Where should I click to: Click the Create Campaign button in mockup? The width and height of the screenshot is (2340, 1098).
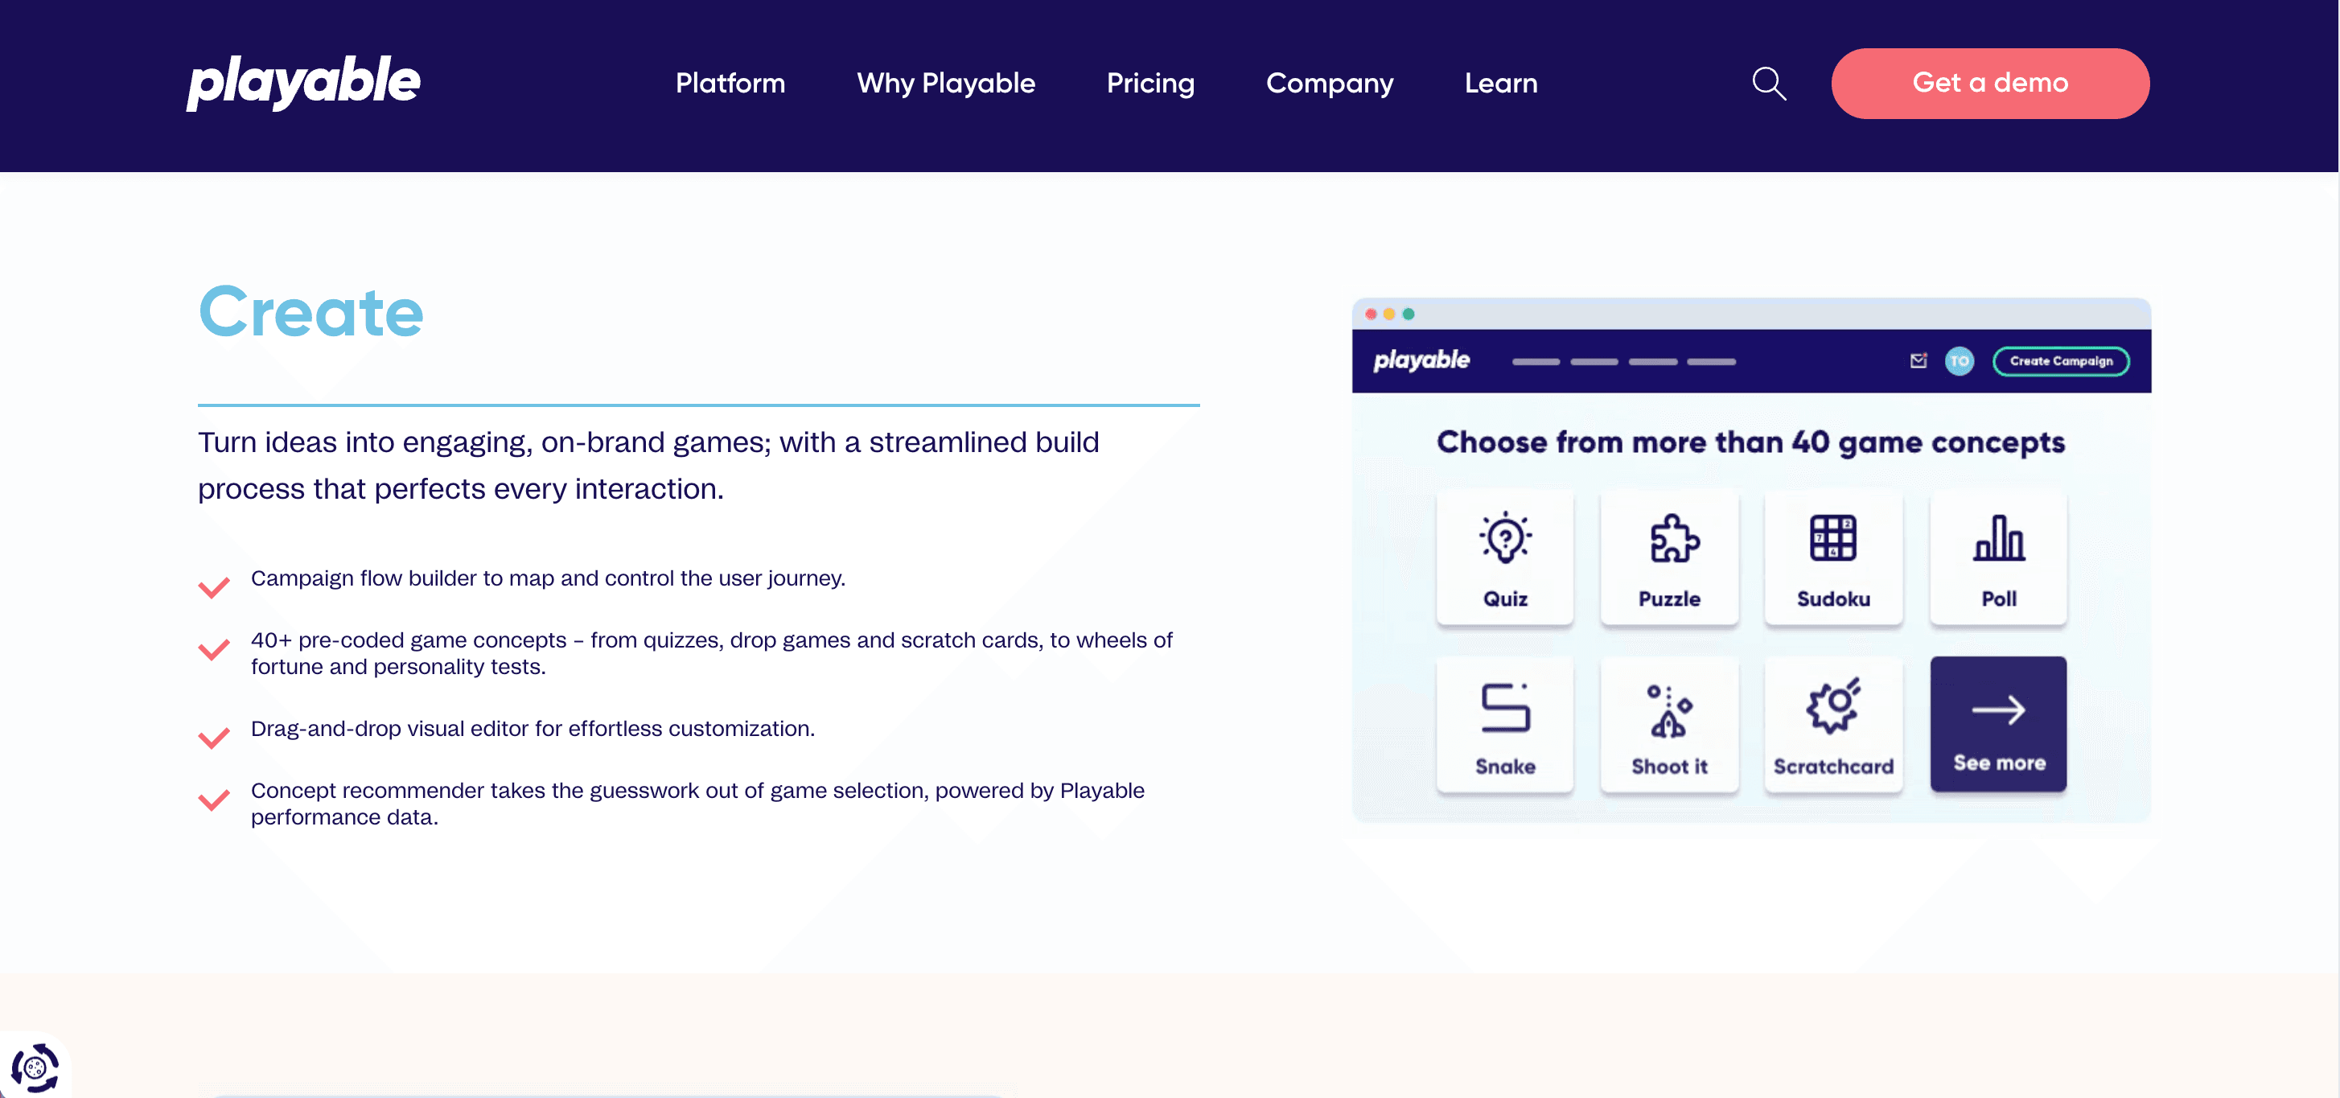pyautogui.click(x=2060, y=361)
